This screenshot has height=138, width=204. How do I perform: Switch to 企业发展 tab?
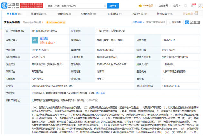pyautogui.click(x=115, y=14)
